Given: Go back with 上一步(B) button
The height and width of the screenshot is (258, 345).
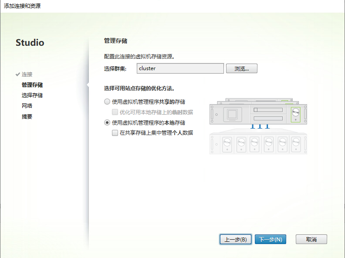Looking at the screenshot, I should (x=236, y=239).
